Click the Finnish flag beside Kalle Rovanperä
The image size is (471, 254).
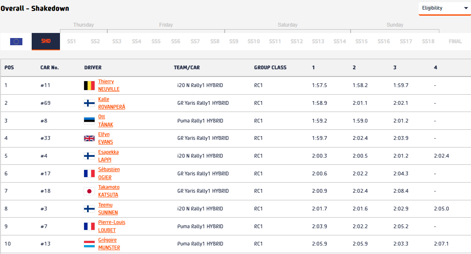point(89,103)
